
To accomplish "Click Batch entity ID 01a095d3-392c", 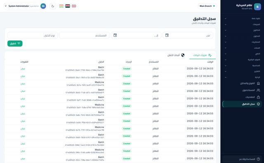I will [85, 160].
